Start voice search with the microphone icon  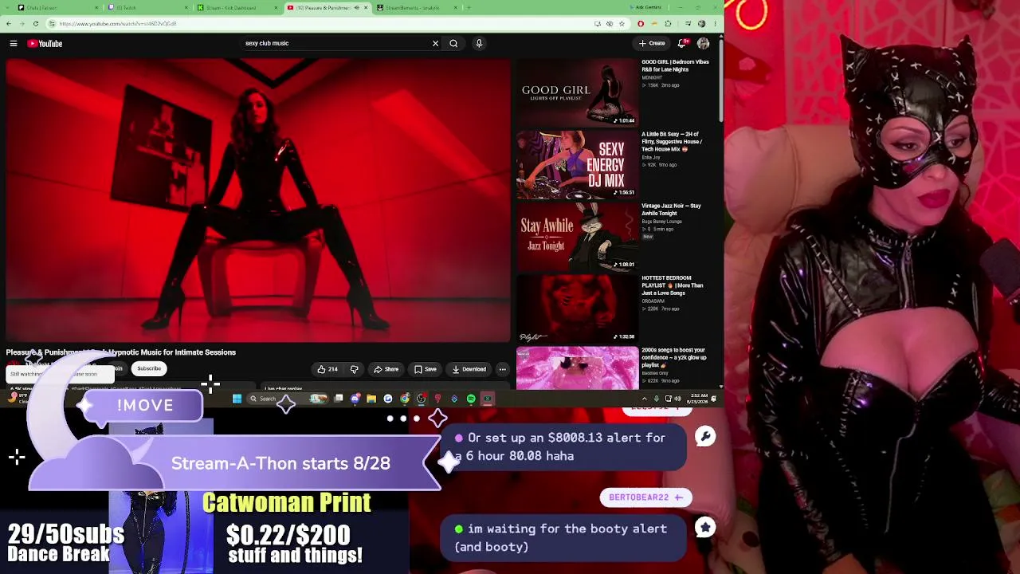click(x=479, y=44)
